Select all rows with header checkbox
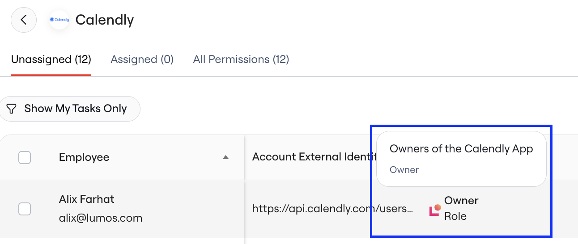The width and height of the screenshot is (578, 244). 25,157
